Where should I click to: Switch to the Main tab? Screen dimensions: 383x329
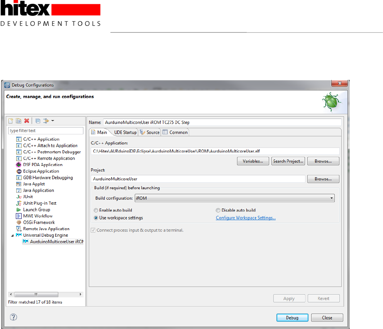(99, 132)
